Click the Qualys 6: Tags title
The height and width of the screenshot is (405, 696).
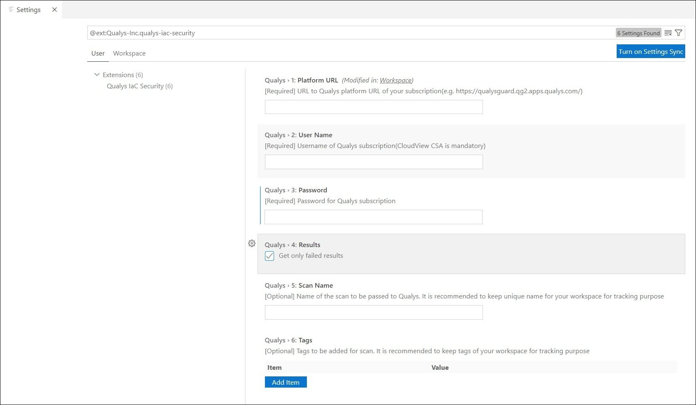click(x=288, y=340)
